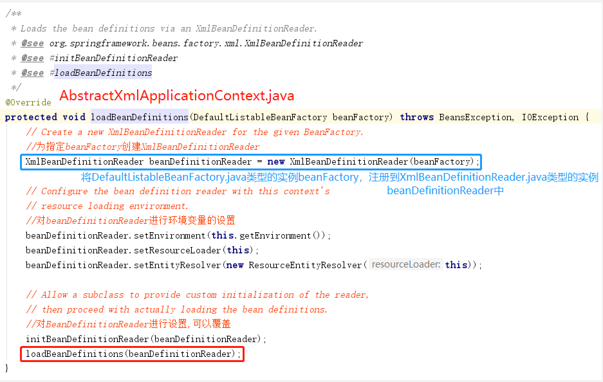Click comment 'Allow a subclass to provide custom'
This screenshot has width=603, height=382.
pos(198,295)
